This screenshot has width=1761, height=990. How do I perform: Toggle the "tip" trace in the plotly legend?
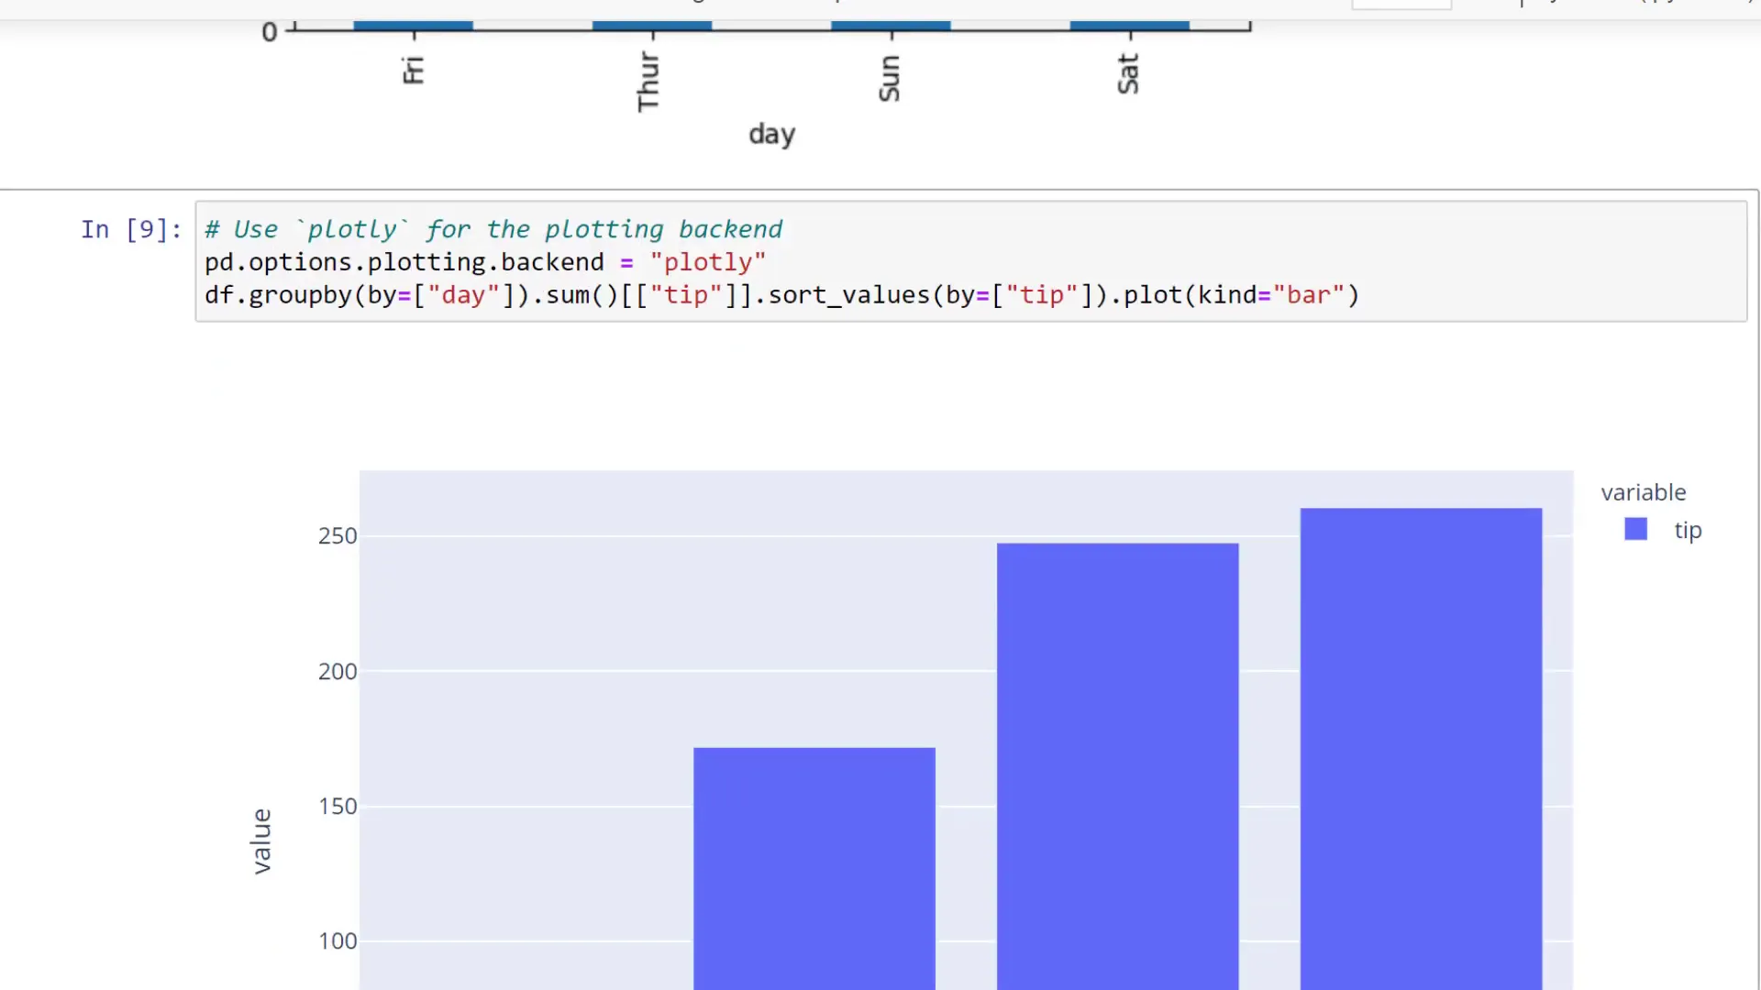1688,530
